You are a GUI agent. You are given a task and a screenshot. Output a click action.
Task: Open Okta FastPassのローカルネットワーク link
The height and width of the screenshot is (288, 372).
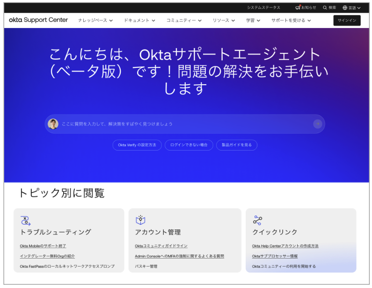point(67,266)
